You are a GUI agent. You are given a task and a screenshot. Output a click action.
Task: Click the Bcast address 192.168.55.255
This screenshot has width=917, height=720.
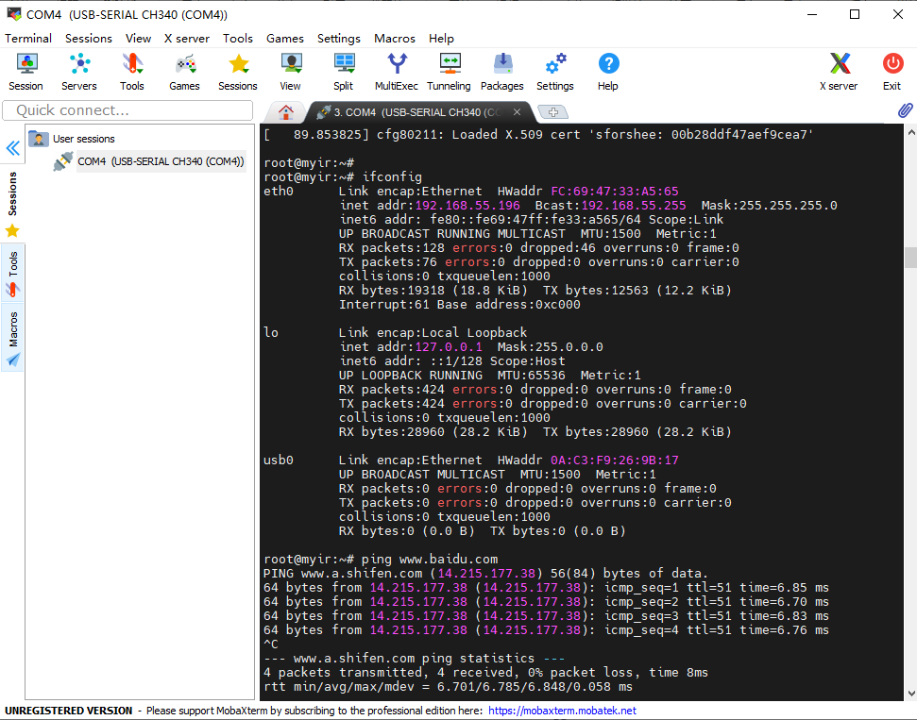634,206
